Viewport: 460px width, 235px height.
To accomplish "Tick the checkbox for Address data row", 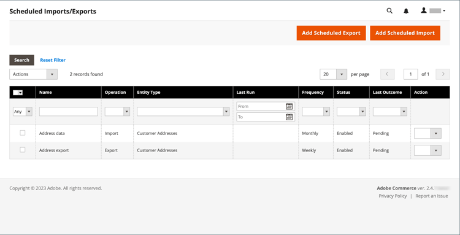I will pos(22,133).
